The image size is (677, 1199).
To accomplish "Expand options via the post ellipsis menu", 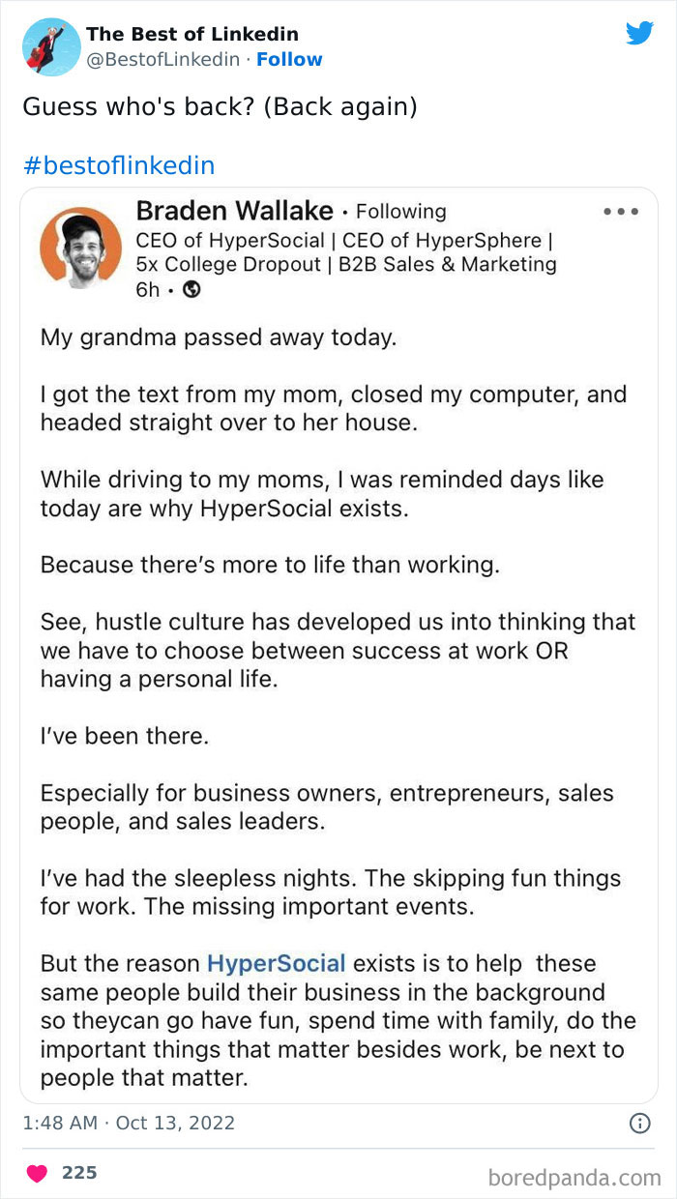I will (x=621, y=211).
